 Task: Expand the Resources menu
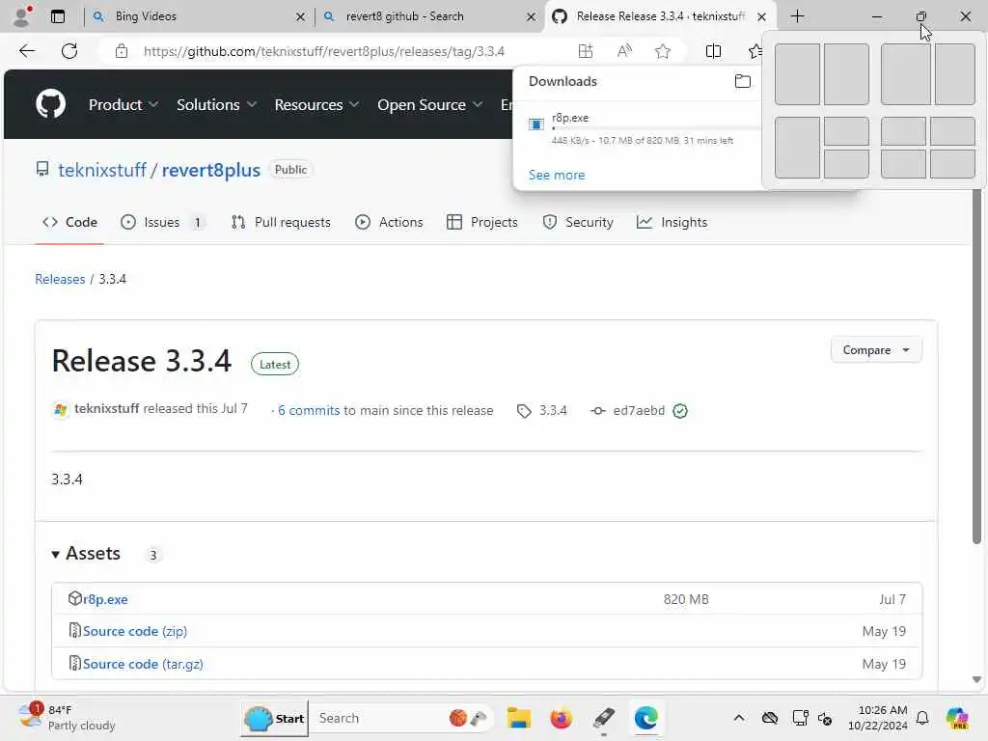(316, 104)
